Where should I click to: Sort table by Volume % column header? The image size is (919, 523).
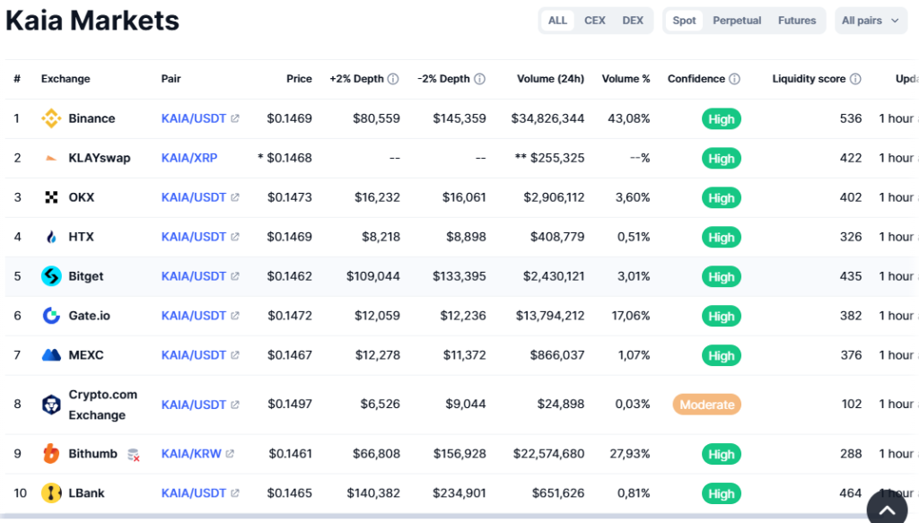[626, 78]
